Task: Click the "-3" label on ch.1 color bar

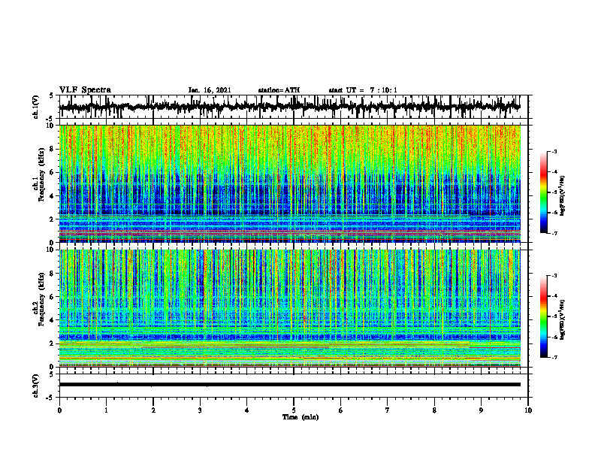Action: click(x=554, y=152)
